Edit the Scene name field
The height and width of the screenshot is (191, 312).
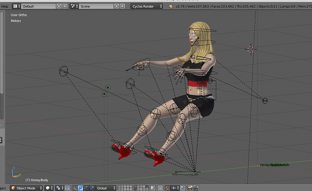(96, 6)
